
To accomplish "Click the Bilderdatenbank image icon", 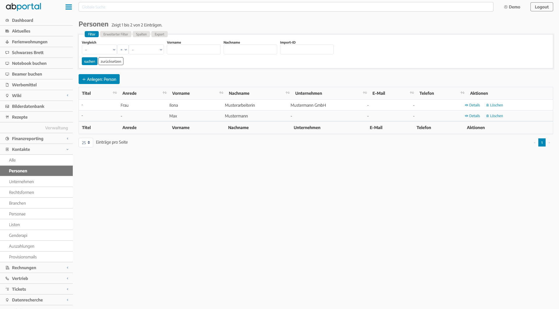I will pyautogui.click(x=7, y=106).
